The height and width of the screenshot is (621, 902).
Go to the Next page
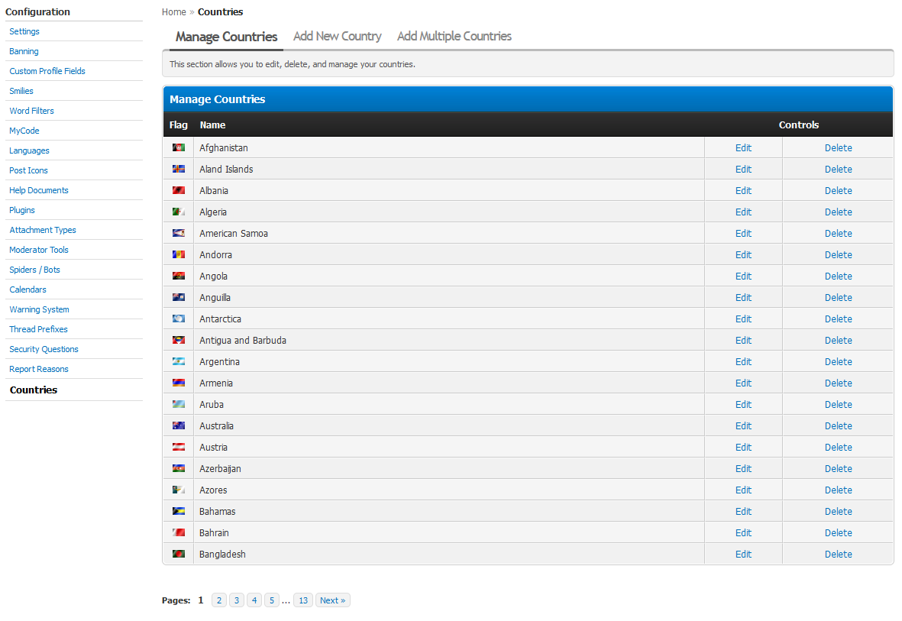point(332,600)
